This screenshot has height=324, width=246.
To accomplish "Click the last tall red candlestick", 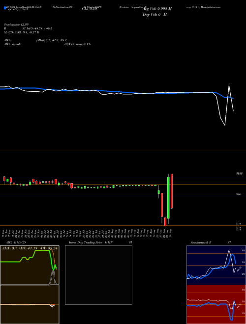I will click(x=172, y=191).
